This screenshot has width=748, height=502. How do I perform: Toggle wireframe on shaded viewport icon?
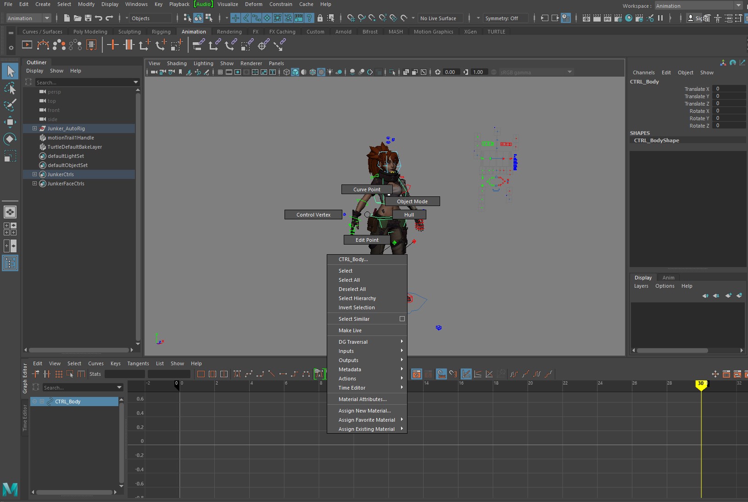click(x=313, y=72)
